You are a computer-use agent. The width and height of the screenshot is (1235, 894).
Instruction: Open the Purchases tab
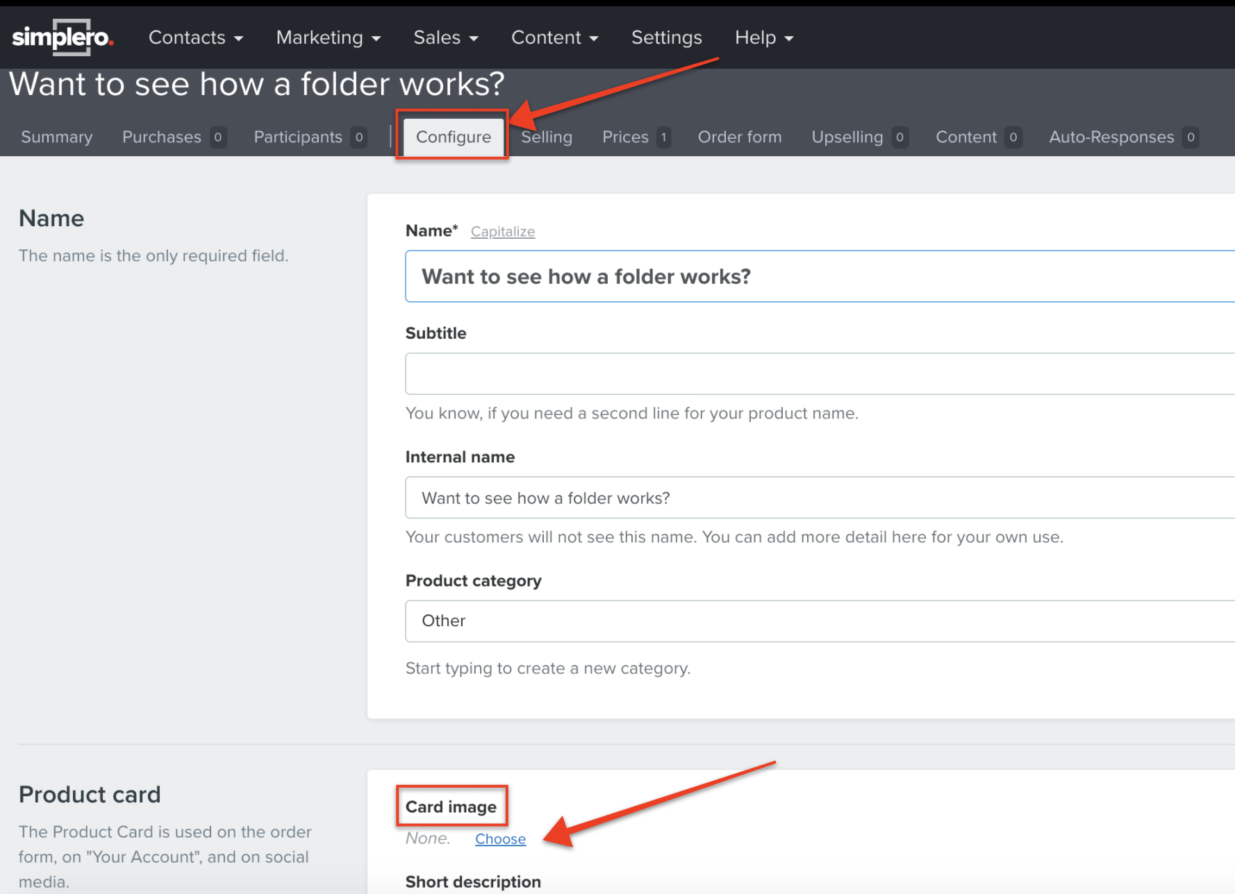tap(174, 137)
